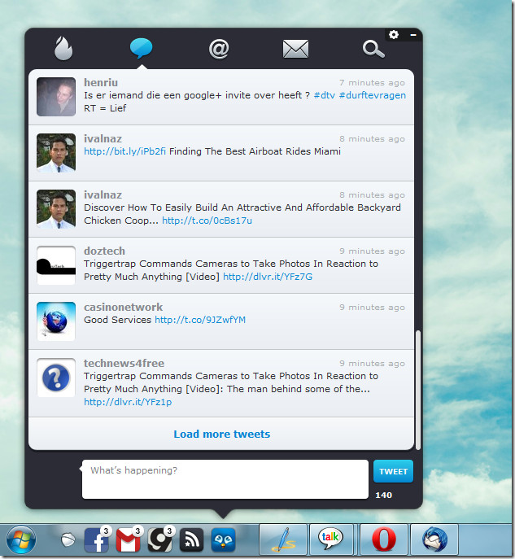
Task: Click henriu's profile picture
Action: (x=56, y=97)
